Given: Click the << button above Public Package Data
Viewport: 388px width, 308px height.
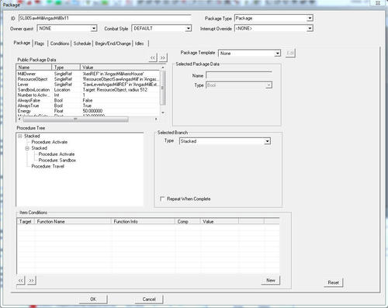Looking at the screenshot, I should point(153,57).
